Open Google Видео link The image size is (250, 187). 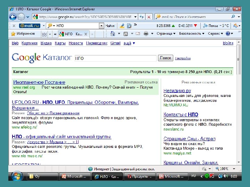click(x=46, y=43)
